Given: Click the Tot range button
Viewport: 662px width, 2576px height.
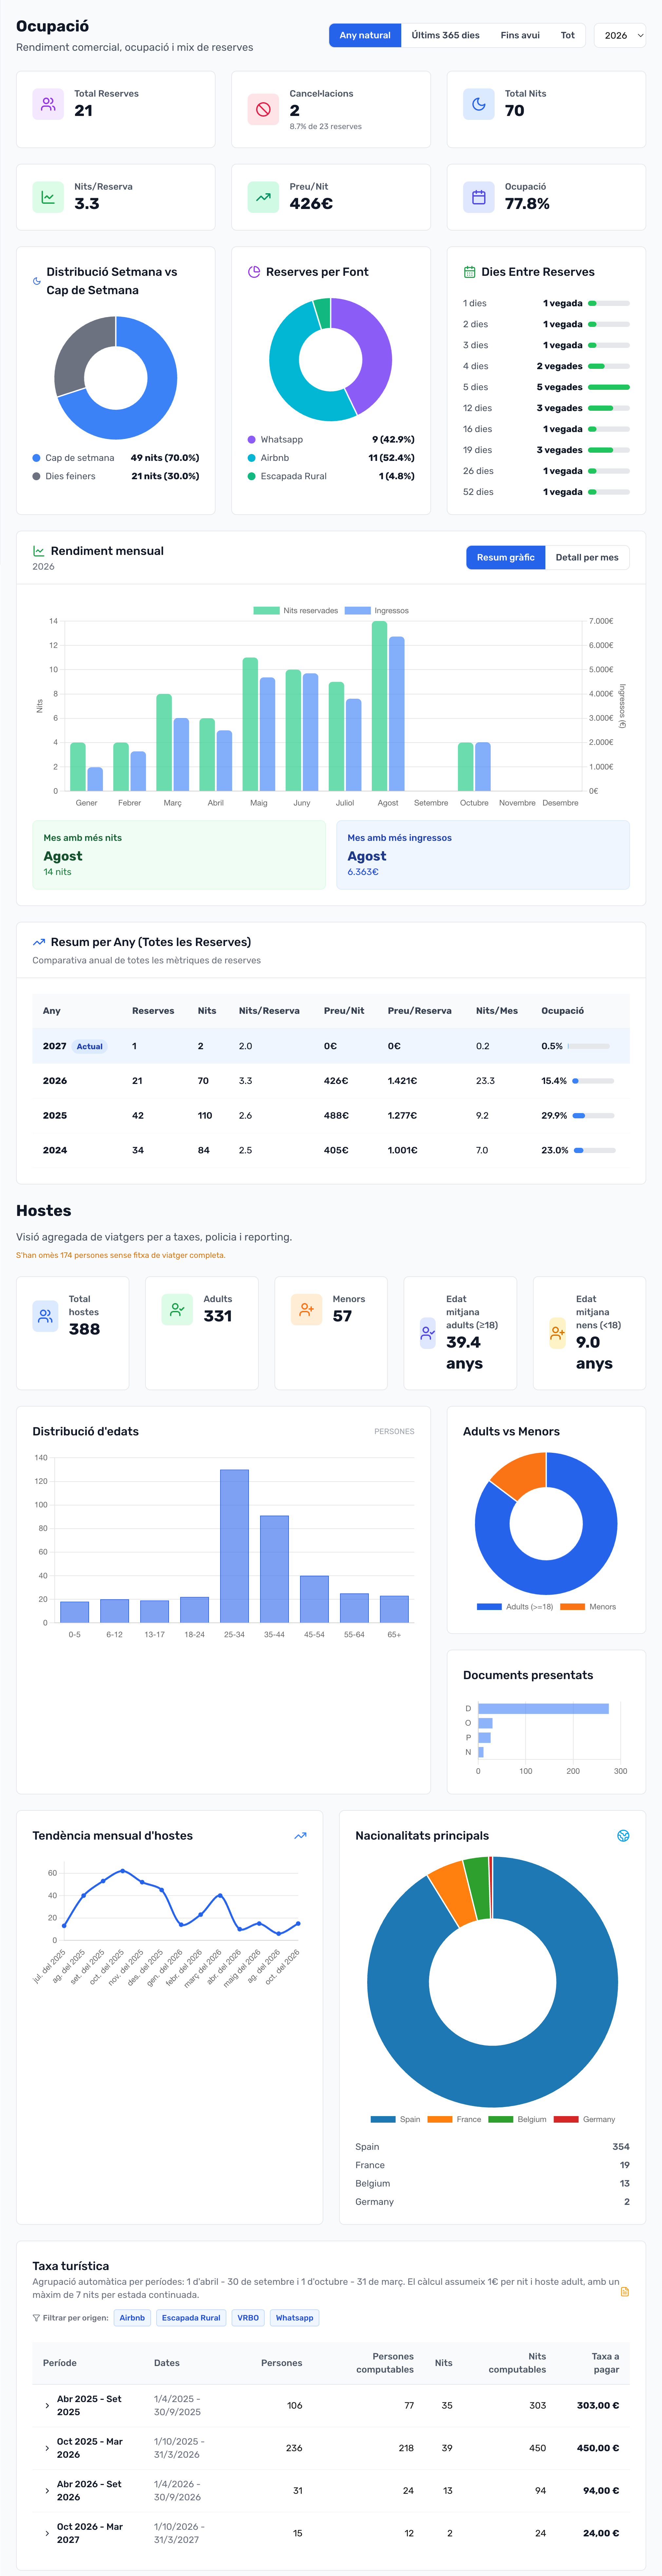Looking at the screenshot, I should point(567,35).
